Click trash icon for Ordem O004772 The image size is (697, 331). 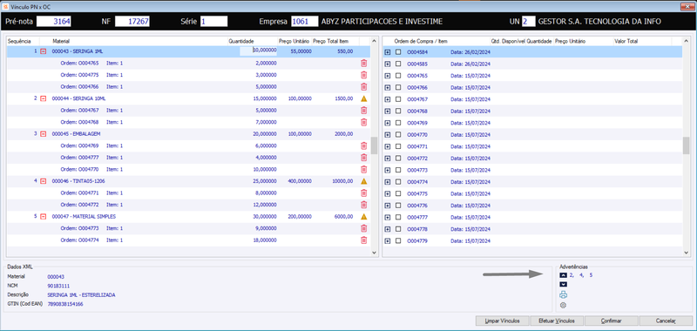363,205
